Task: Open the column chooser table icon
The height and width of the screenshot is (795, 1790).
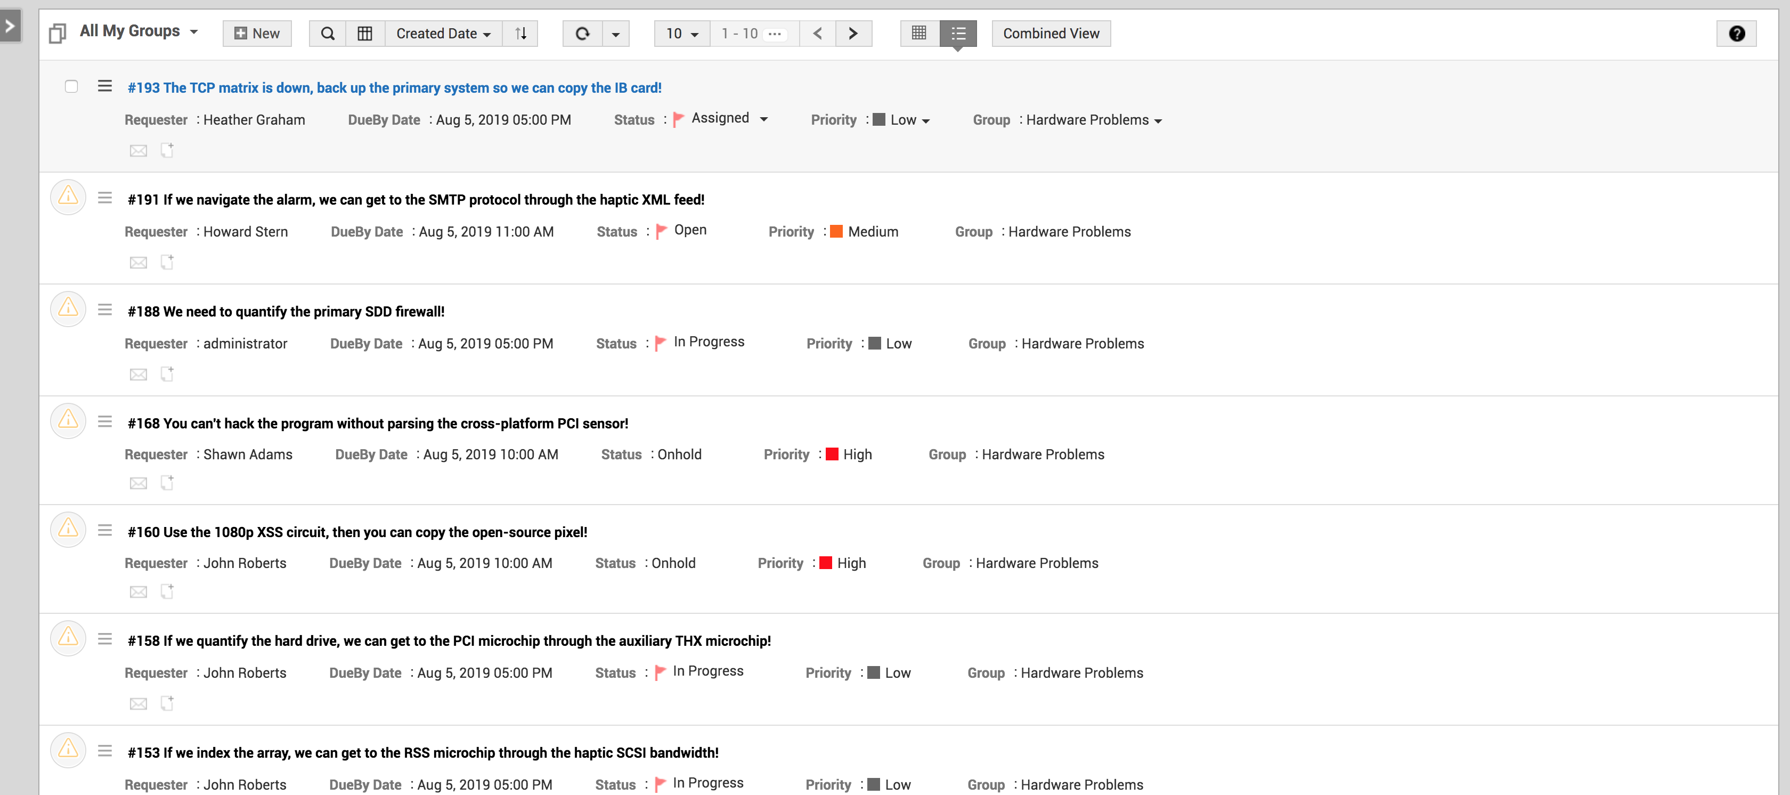Action: 365,34
